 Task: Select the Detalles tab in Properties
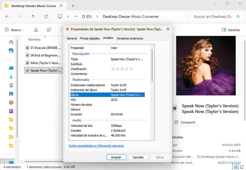click(x=108, y=38)
